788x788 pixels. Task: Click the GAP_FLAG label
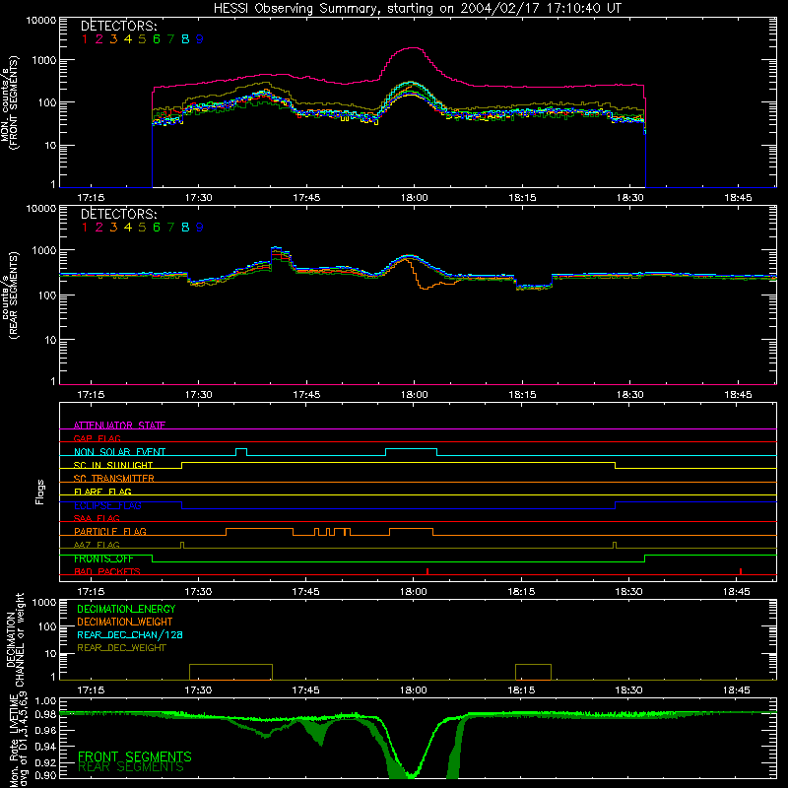(x=97, y=438)
